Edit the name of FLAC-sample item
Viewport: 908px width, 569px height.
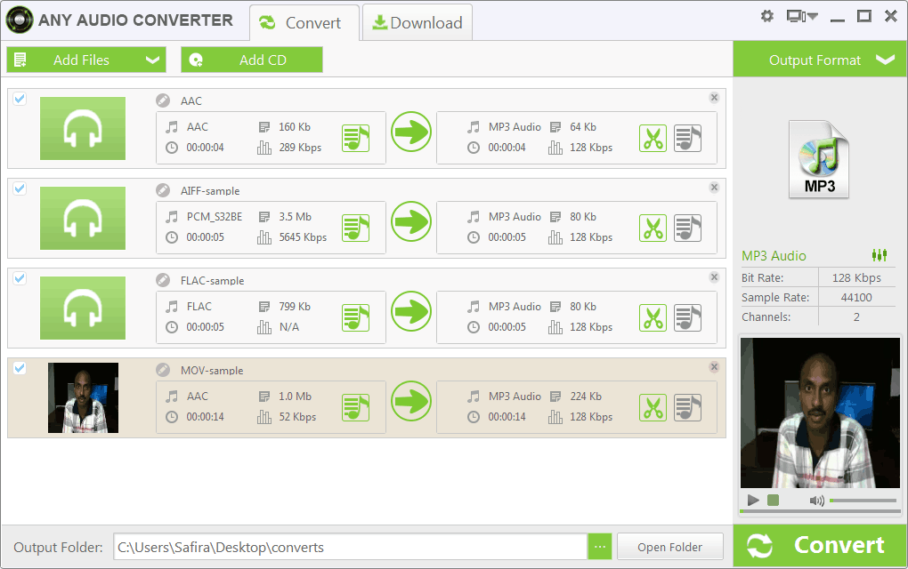coord(163,280)
